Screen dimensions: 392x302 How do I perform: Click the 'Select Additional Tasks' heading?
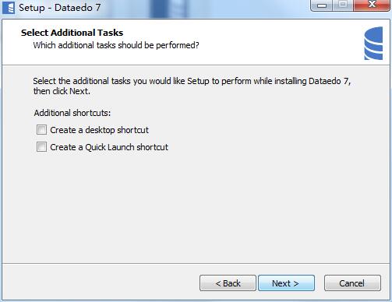pyautogui.click(x=72, y=33)
